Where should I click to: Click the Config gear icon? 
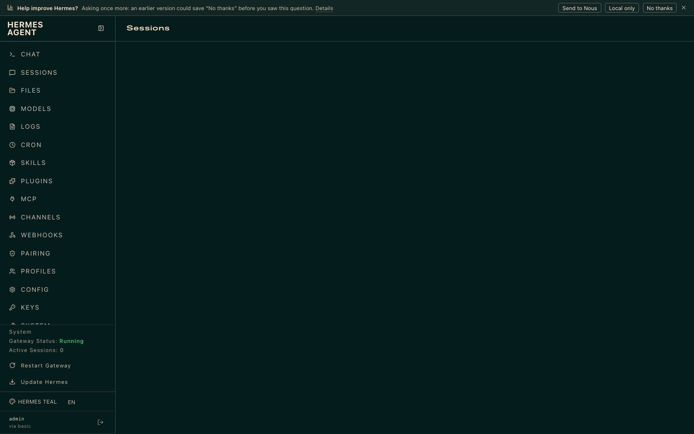(x=12, y=290)
